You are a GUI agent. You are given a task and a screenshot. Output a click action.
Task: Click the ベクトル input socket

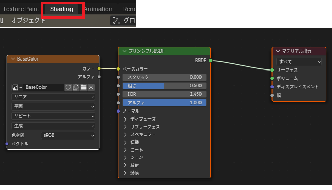tap(7, 144)
